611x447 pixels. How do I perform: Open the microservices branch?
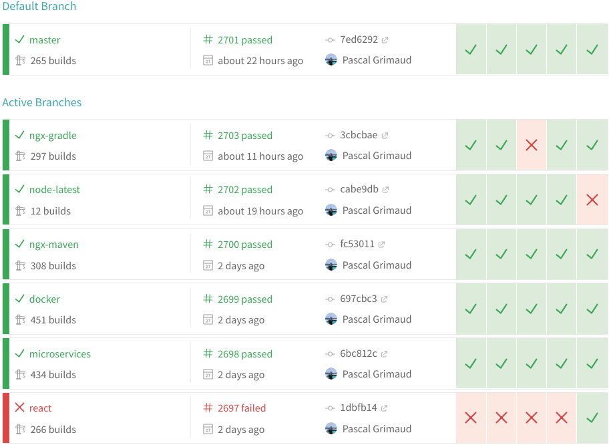(x=59, y=354)
